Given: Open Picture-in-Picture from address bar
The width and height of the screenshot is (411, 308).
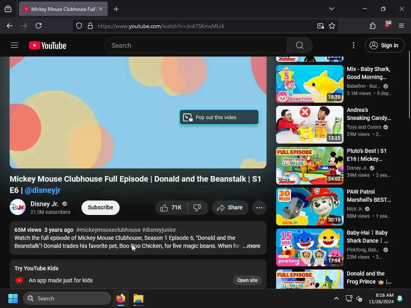Looking at the screenshot, I should coord(321,26).
